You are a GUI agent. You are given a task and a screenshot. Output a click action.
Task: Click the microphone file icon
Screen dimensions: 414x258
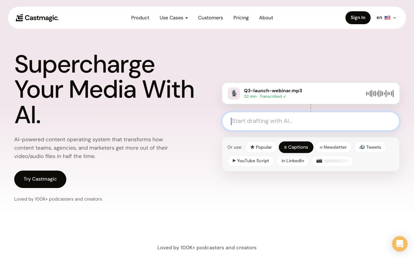click(234, 94)
